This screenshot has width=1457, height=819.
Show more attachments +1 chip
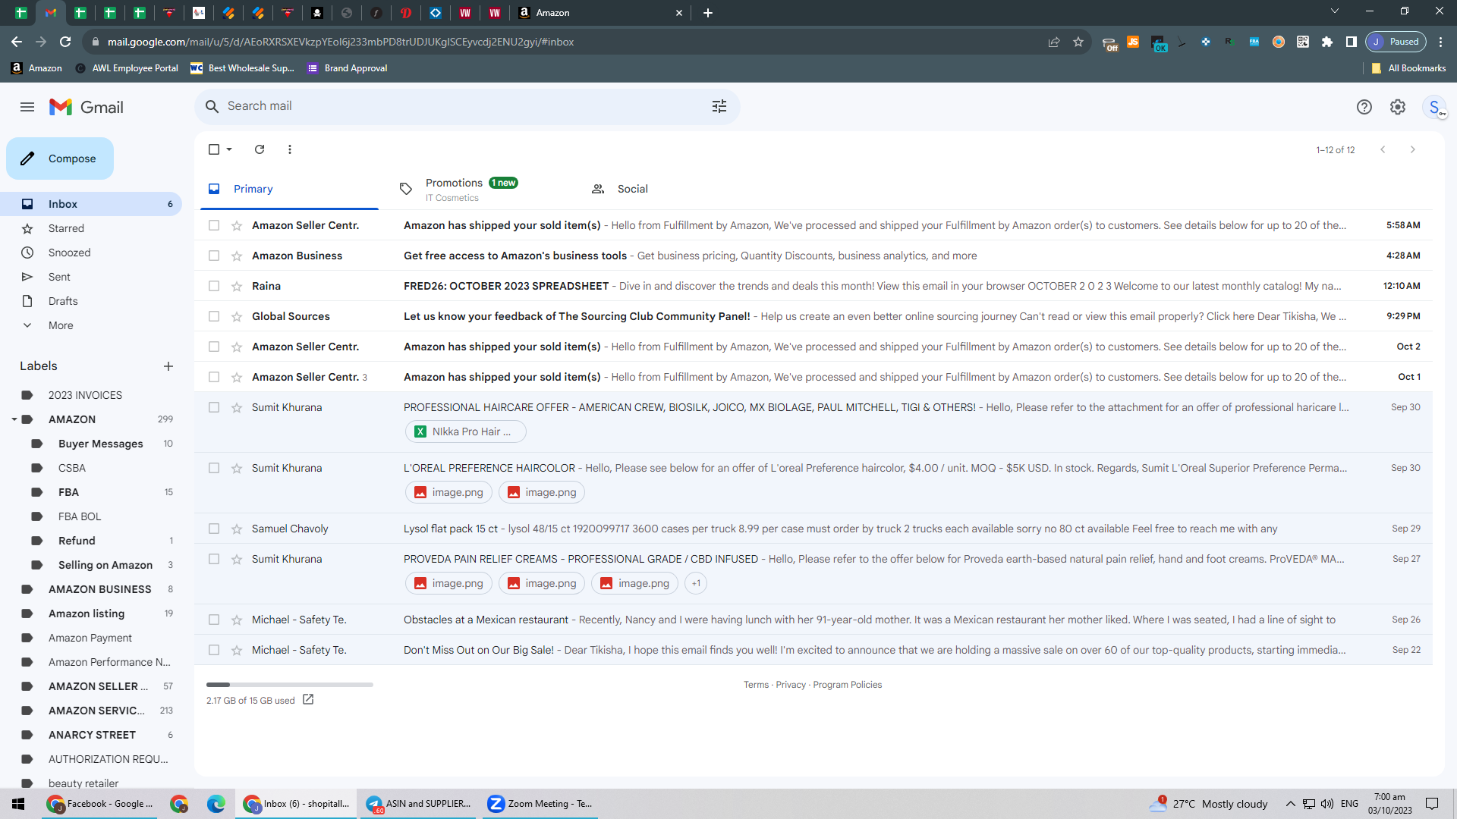click(x=696, y=583)
